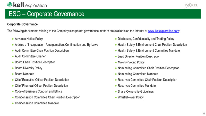Click Code of Business Conduct and Ethics
The width and height of the screenshot is (206, 116).
[38, 92]
